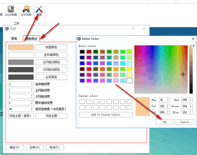Click the help question mark in 设置 dialog
This screenshot has height=155, width=197.
133,29
